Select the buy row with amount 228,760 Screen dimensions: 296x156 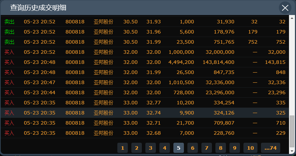click(x=145, y=133)
